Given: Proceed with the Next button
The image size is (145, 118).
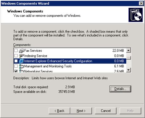Looking at the screenshot, I should click(x=81, y=111).
